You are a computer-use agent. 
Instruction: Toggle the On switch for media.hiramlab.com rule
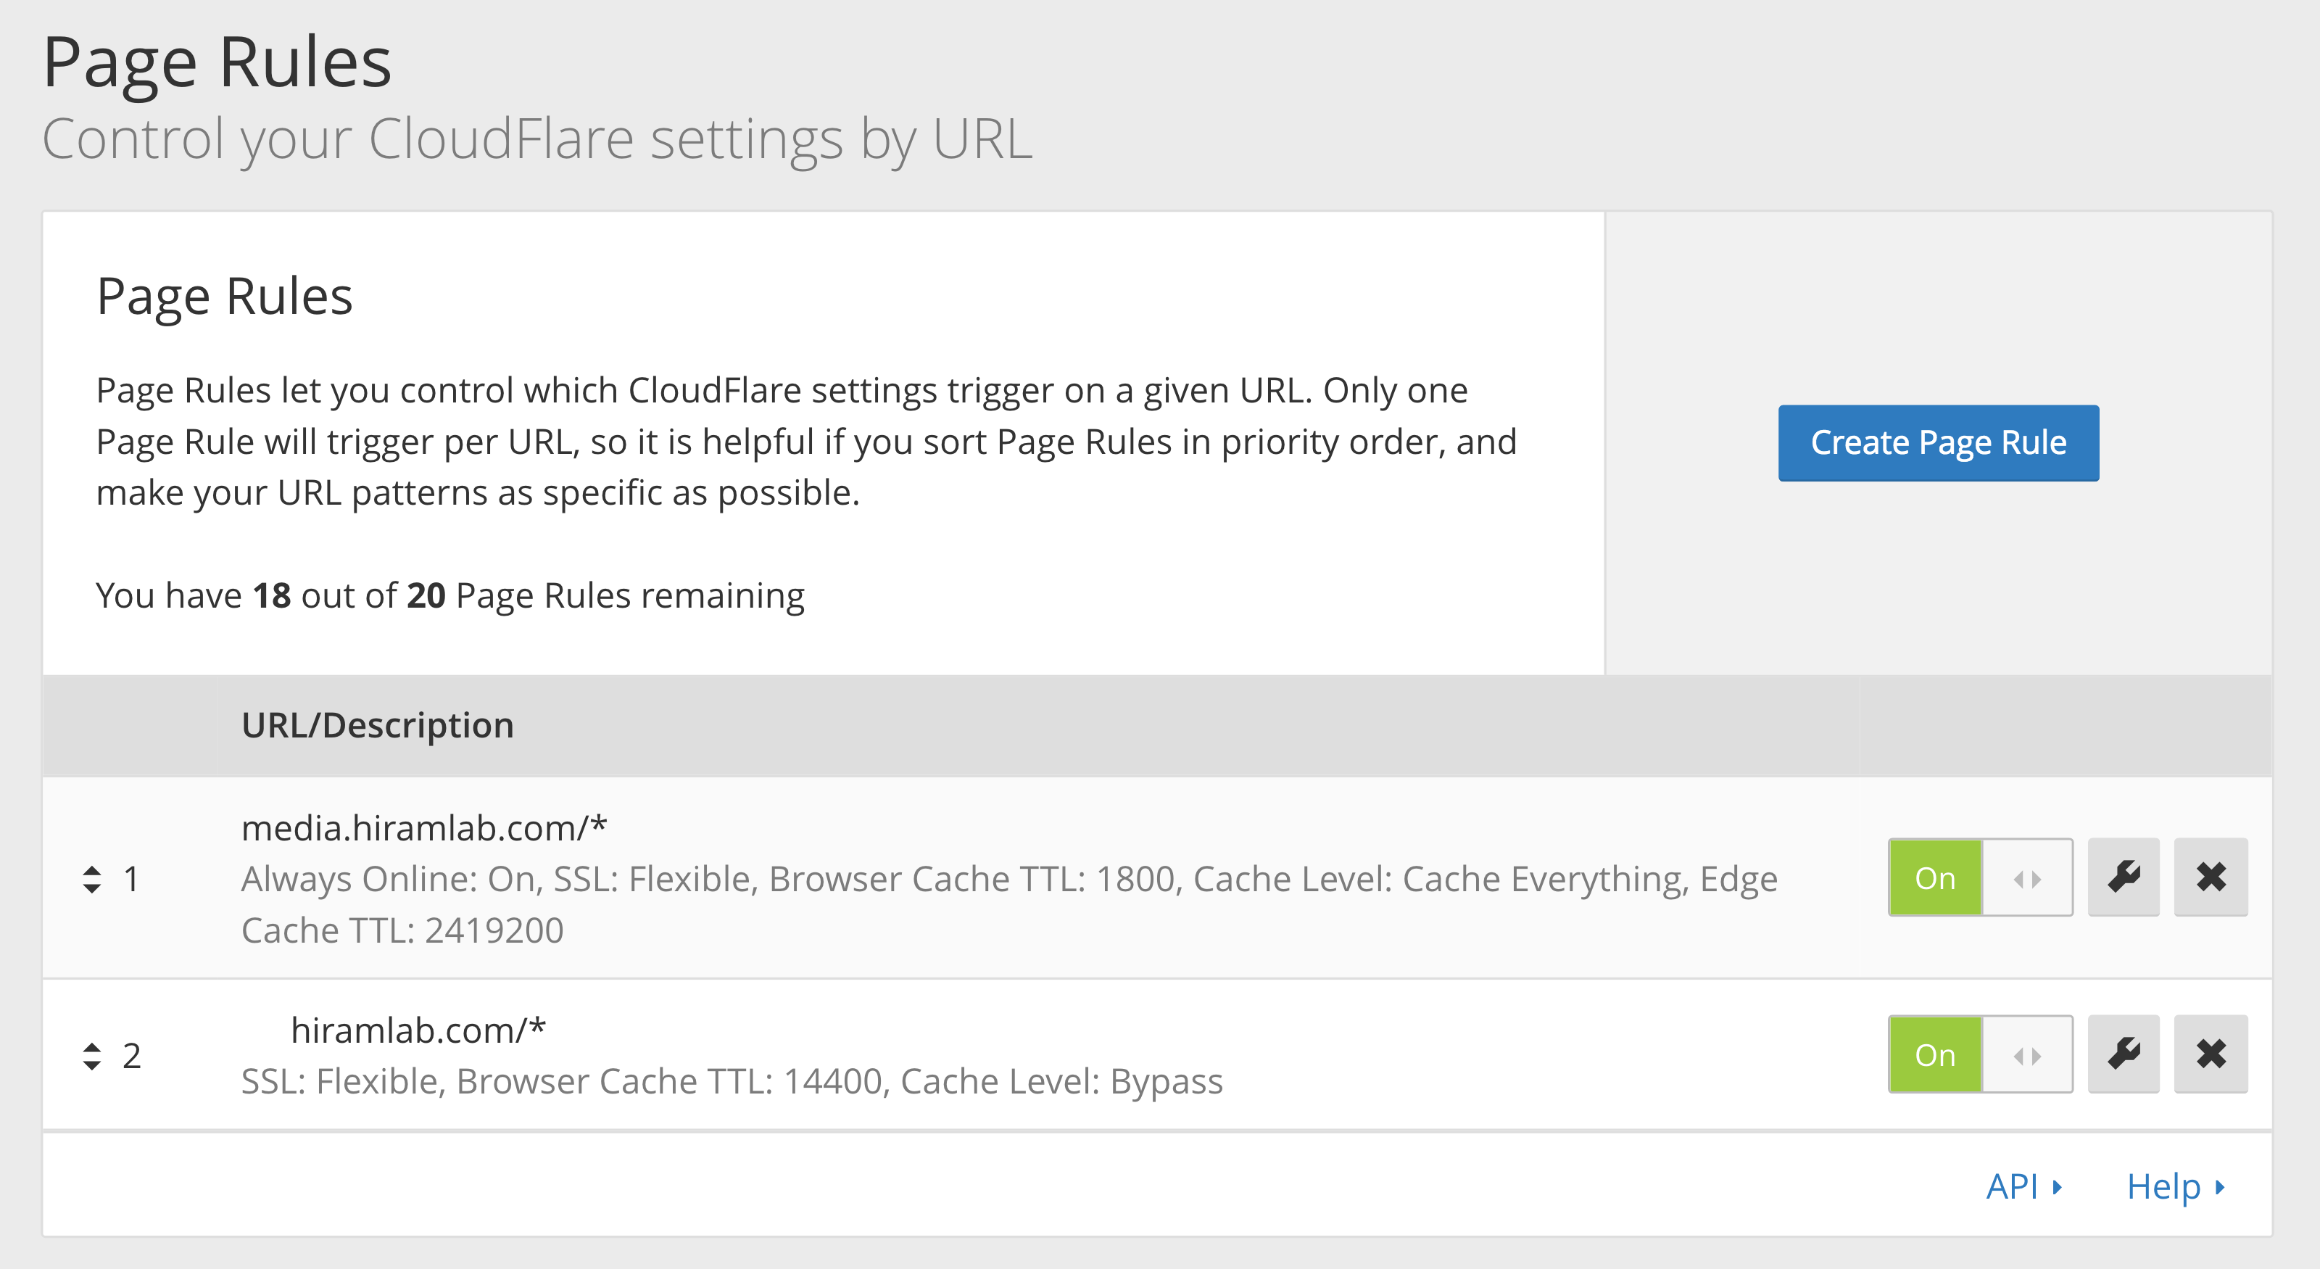click(1979, 877)
